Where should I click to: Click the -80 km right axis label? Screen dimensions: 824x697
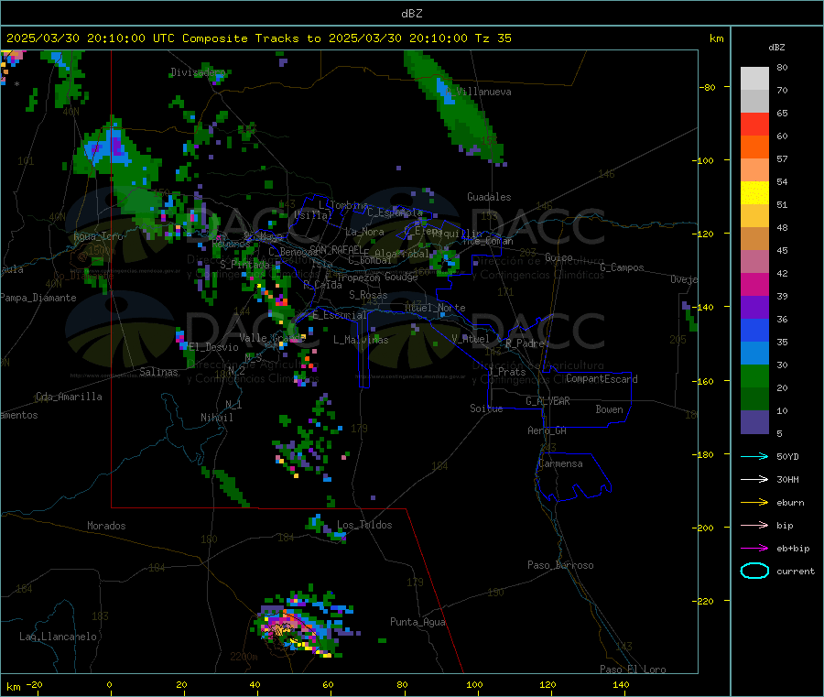(x=708, y=87)
